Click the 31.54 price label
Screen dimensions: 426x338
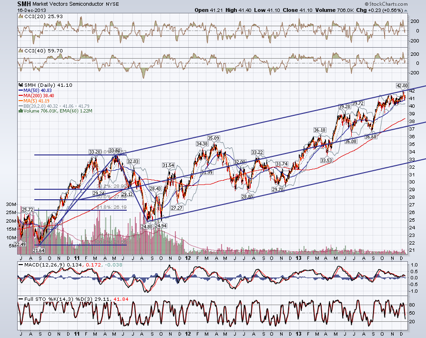(x=168, y=165)
